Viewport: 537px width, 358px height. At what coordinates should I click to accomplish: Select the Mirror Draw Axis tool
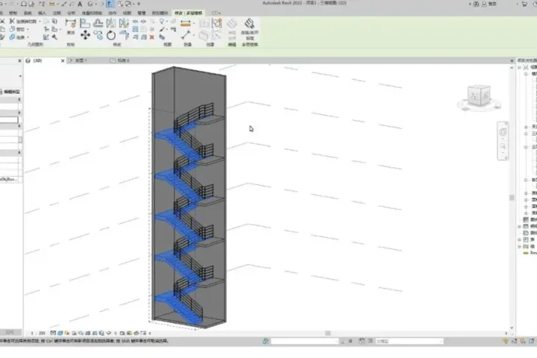pos(124,23)
